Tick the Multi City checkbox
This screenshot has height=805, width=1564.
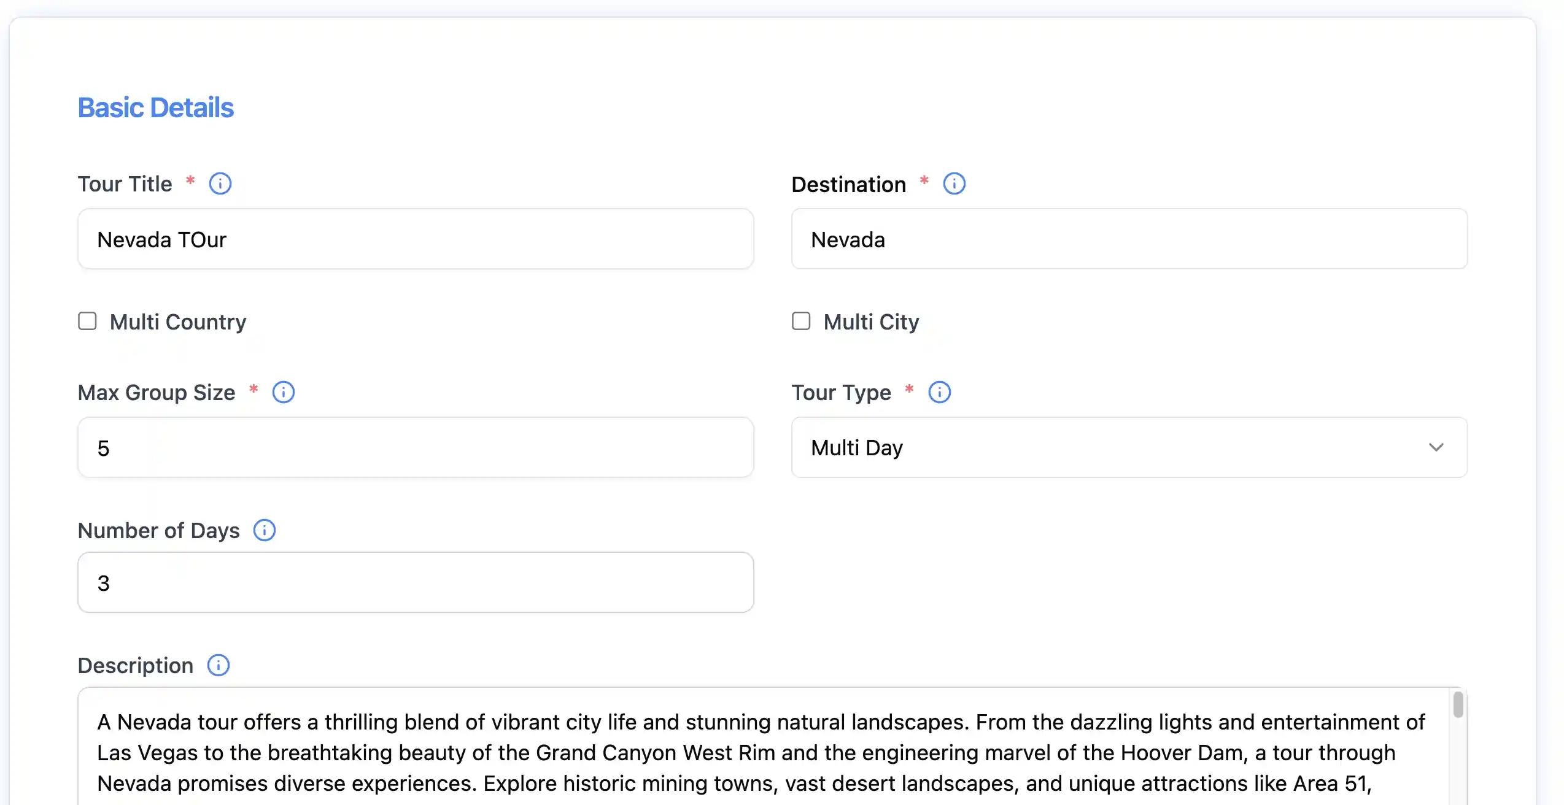tap(801, 321)
